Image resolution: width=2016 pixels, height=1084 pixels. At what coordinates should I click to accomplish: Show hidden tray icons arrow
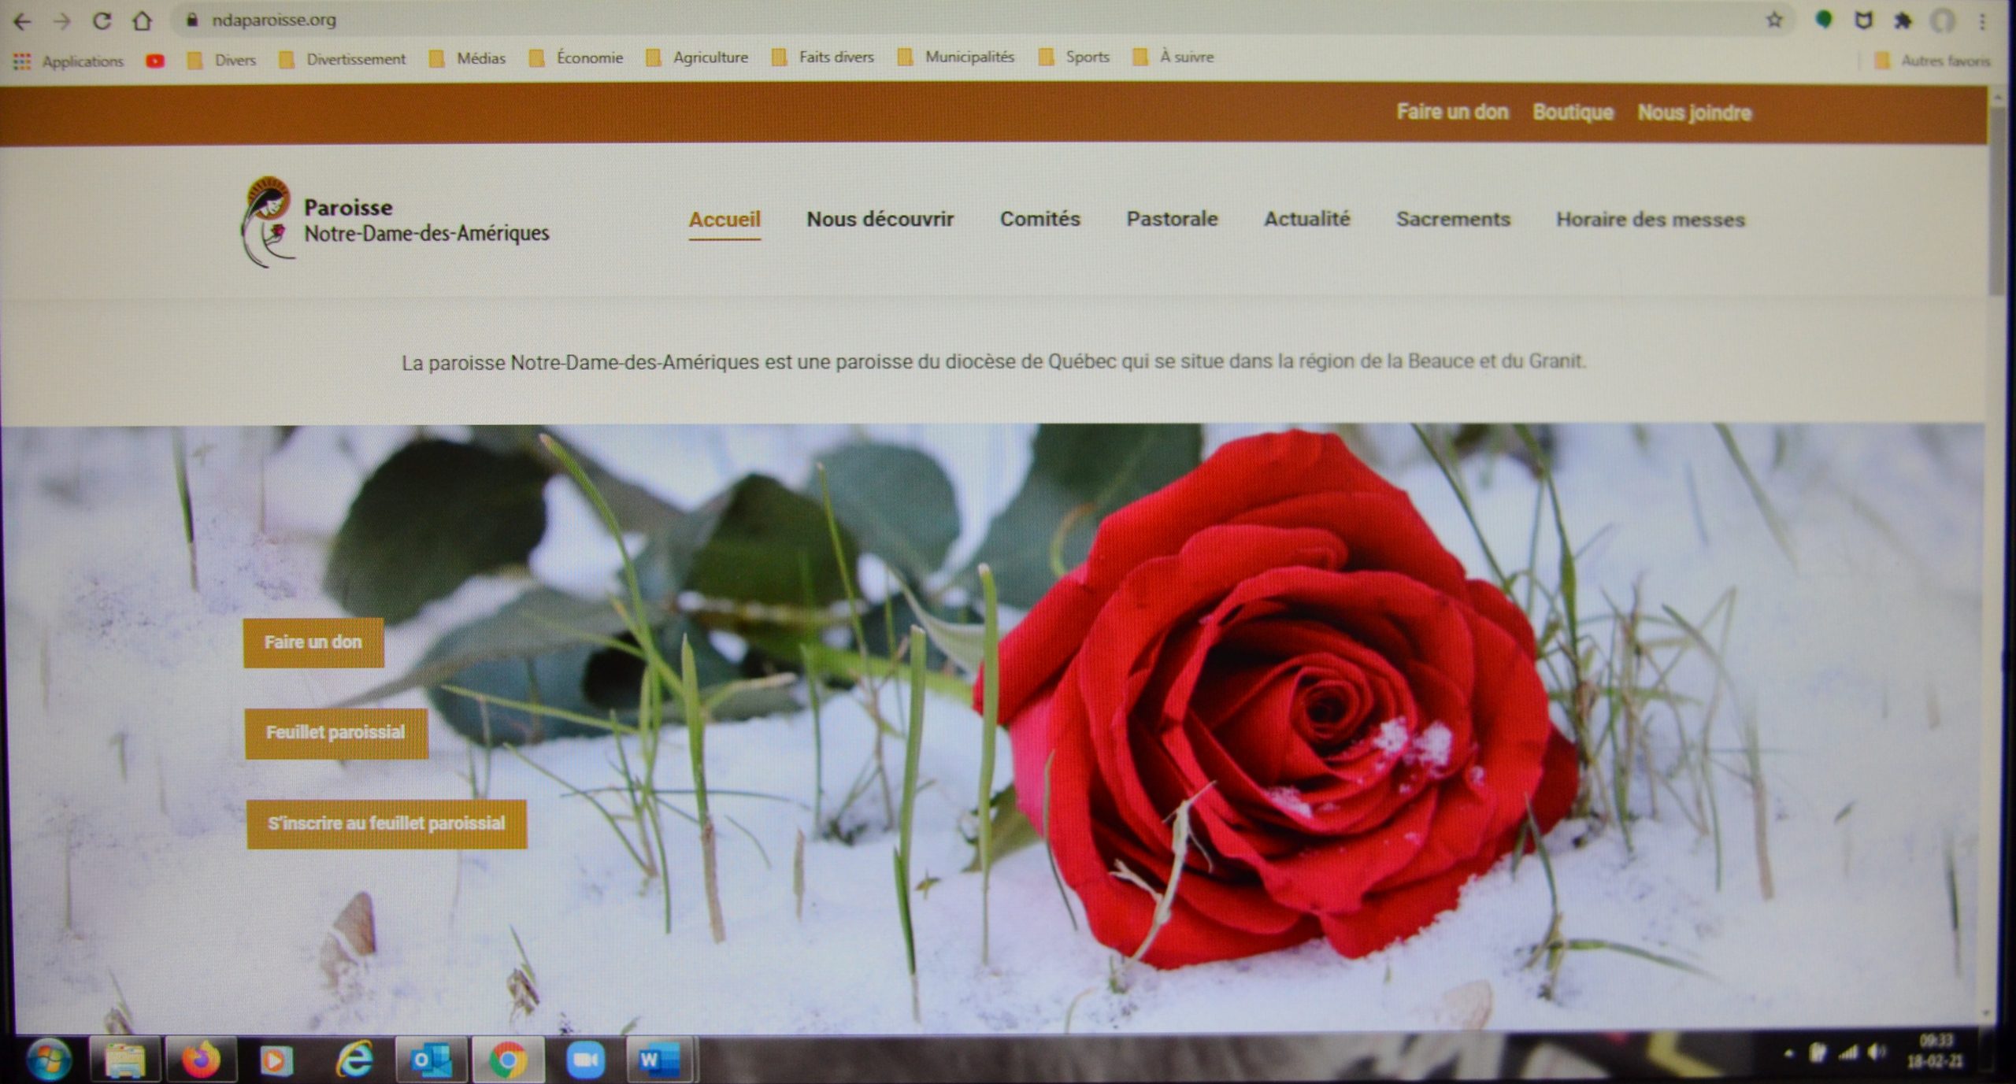coord(1790,1053)
